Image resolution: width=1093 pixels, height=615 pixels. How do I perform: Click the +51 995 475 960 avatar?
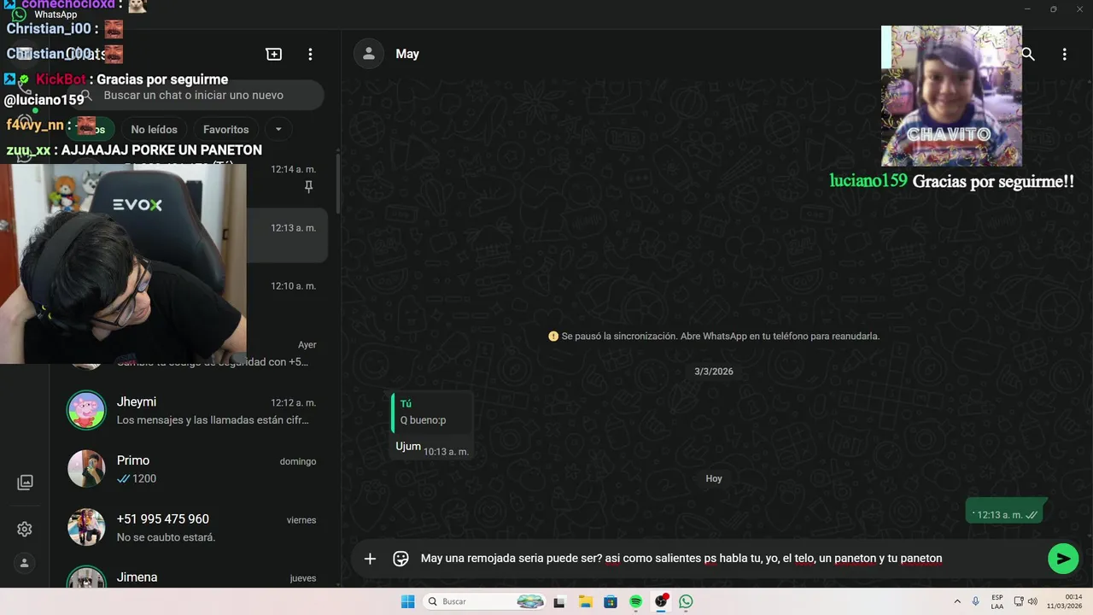click(x=86, y=528)
